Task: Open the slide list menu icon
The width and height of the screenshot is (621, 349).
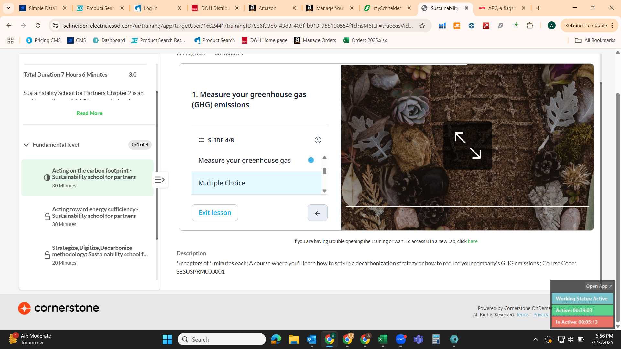Action: point(201,140)
